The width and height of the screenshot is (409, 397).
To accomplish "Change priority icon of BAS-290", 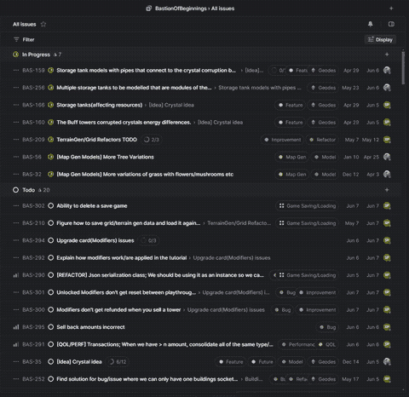I will point(16,275).
